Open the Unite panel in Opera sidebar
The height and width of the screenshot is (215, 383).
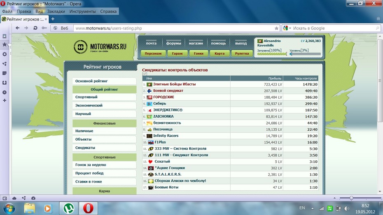click(x=5, y=64)
